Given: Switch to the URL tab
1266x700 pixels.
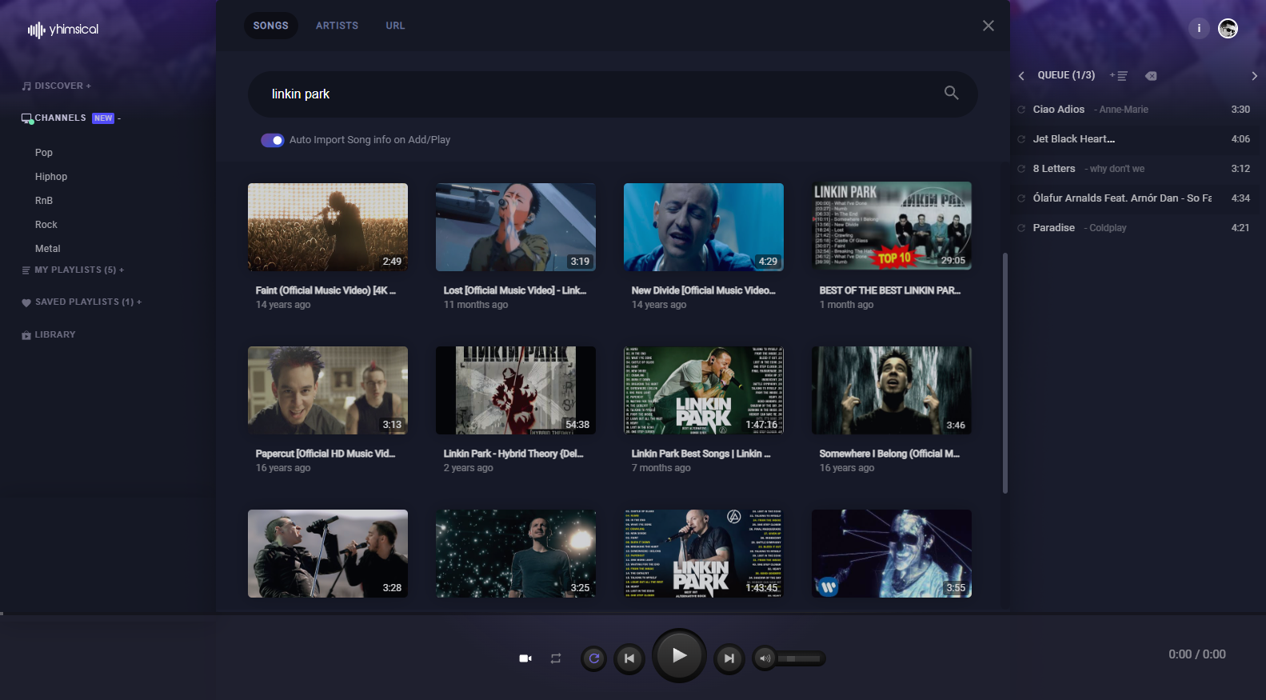Looking at the screenshot, I should click(395, 26).
